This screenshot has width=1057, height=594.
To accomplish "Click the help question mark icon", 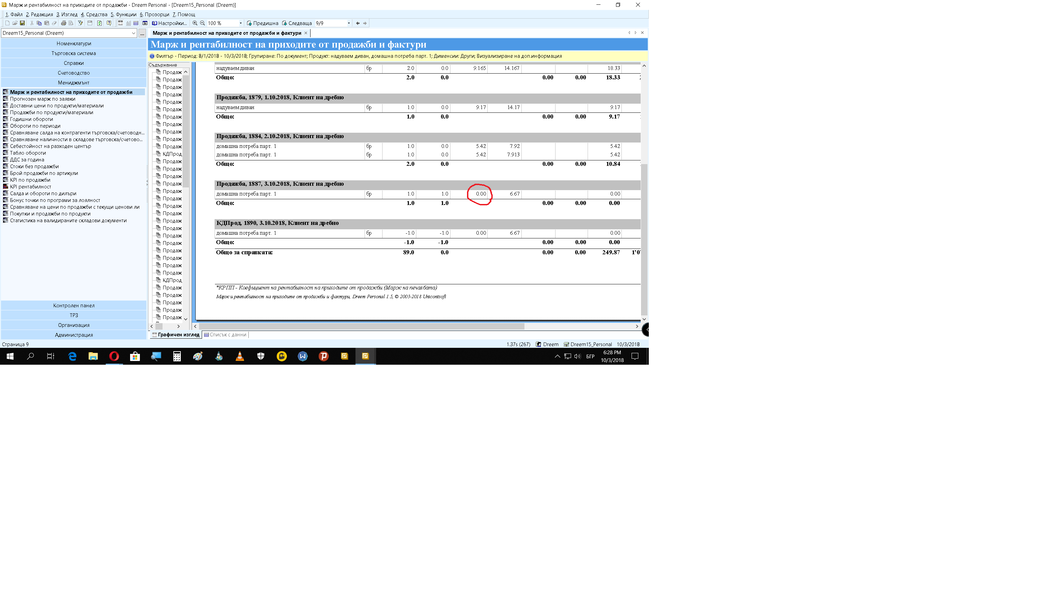I will [109, 23].
